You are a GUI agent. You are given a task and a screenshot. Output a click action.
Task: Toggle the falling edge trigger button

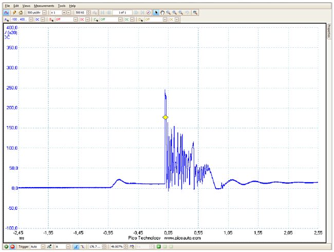81,247
